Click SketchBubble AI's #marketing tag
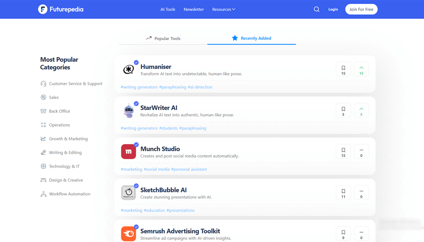Screen dimensions: 424x242 pyautogui.click(x=132, y=210)
